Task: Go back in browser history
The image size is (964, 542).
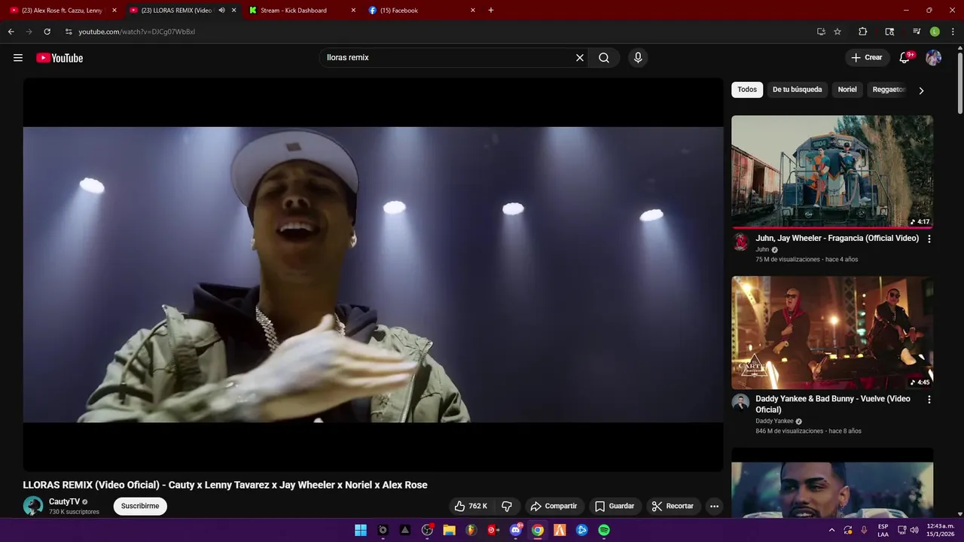Action: (x=11, y=32)
